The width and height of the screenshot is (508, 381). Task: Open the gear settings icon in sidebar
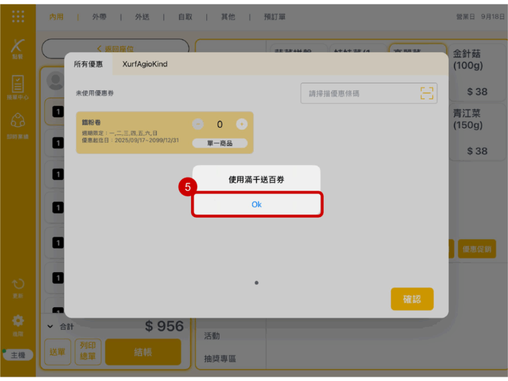(18, 321)
